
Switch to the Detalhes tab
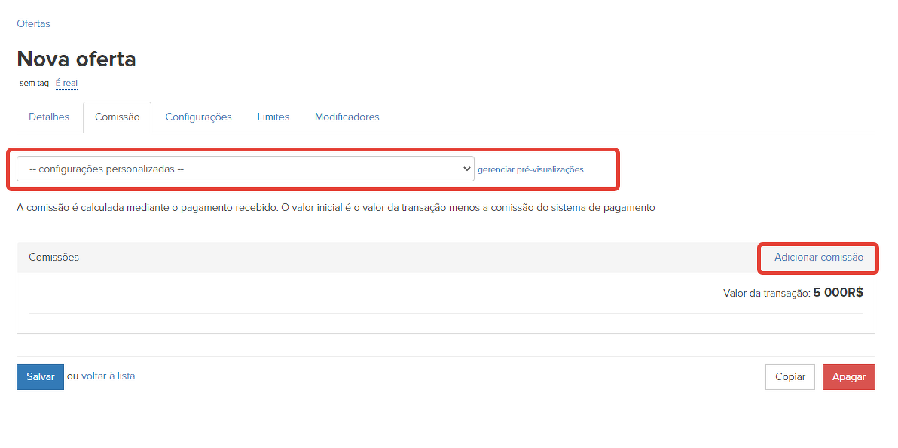point(49,117)
